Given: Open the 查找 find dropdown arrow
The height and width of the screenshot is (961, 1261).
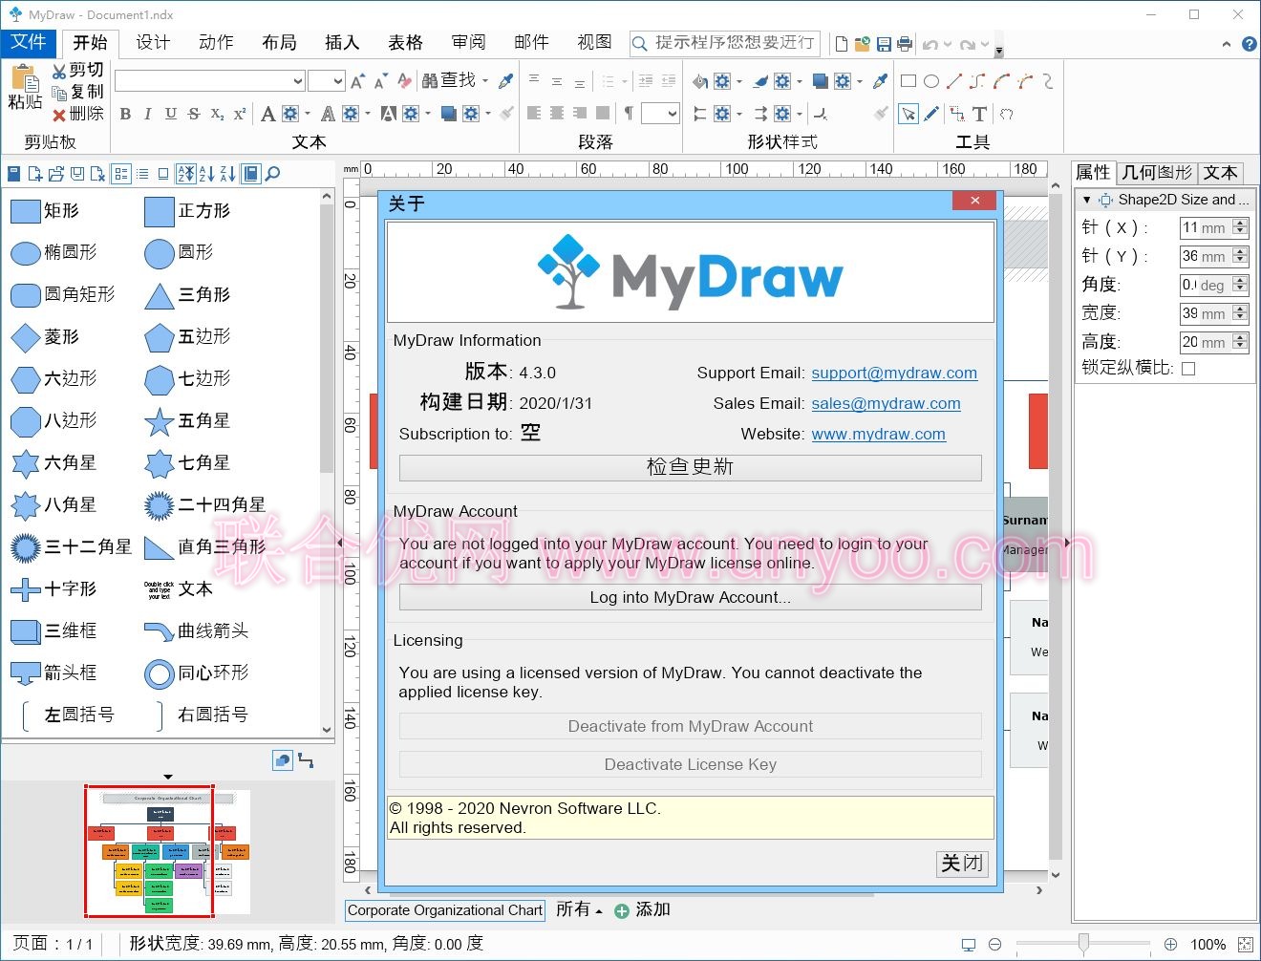Looking at the screenshot, I should pyautogui.click(x=485, y=82).
